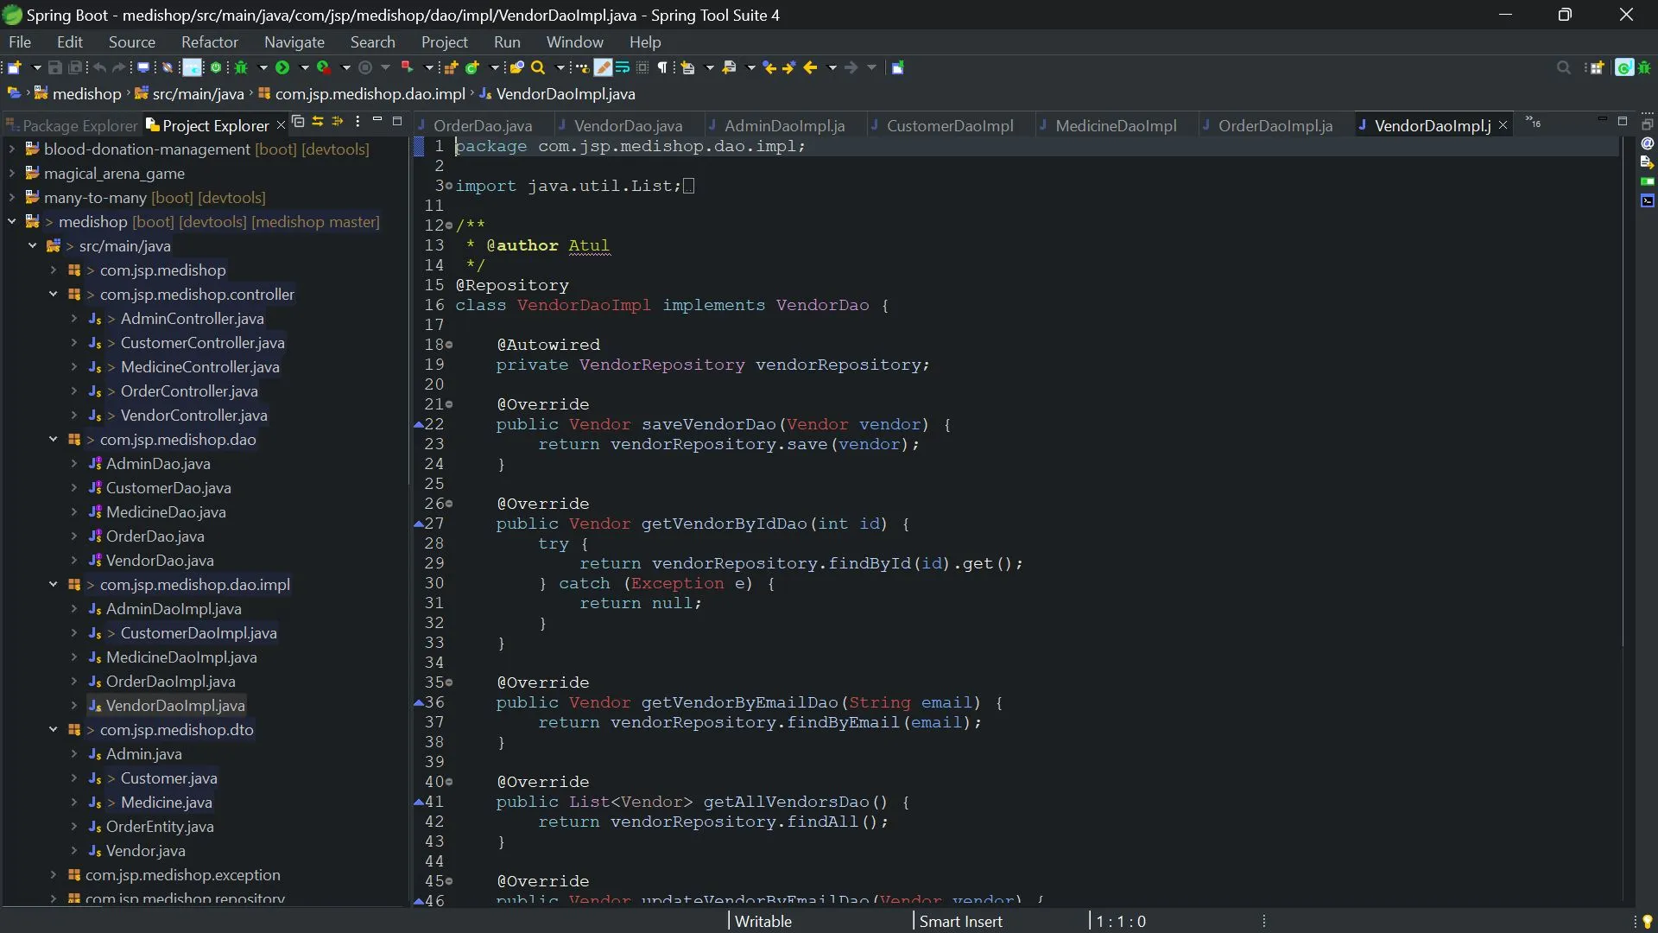Open the Source menu
The image size is (1658, 933).
pos(131,41)
